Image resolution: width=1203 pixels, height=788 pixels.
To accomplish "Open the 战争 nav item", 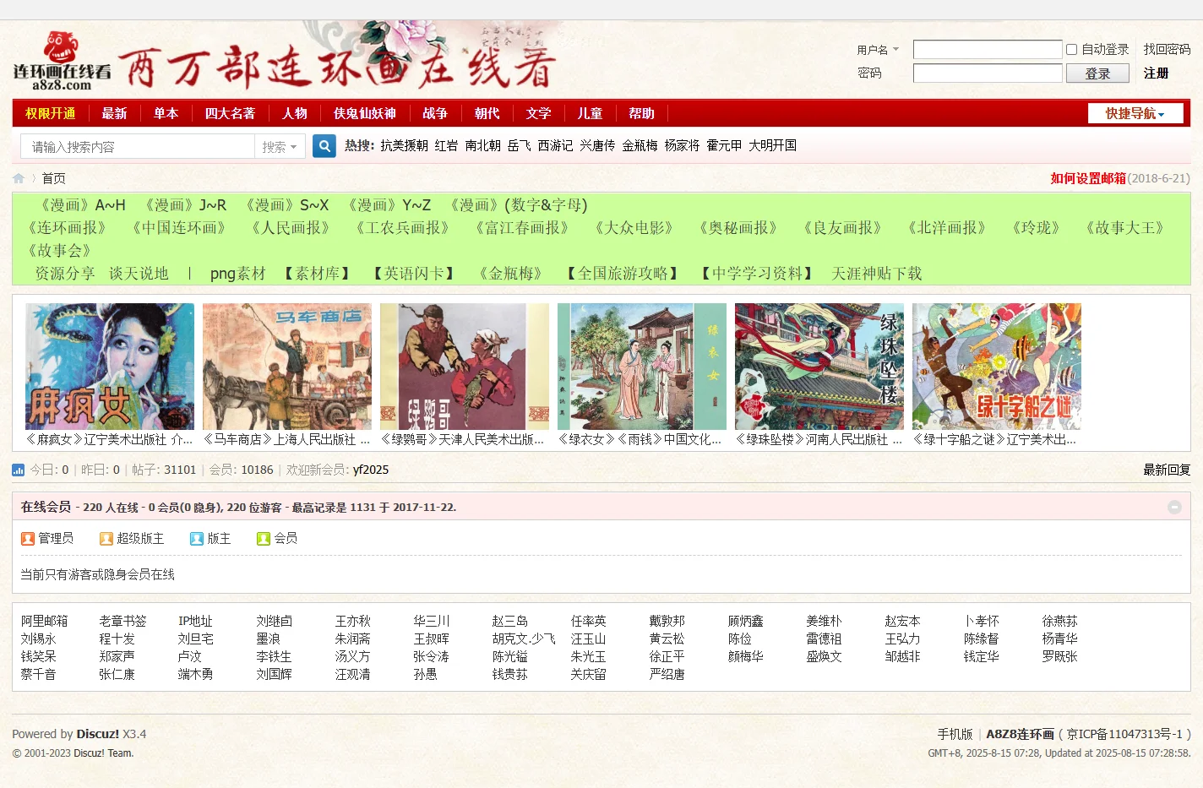I will pyautogui.click(x=435, y=113).
